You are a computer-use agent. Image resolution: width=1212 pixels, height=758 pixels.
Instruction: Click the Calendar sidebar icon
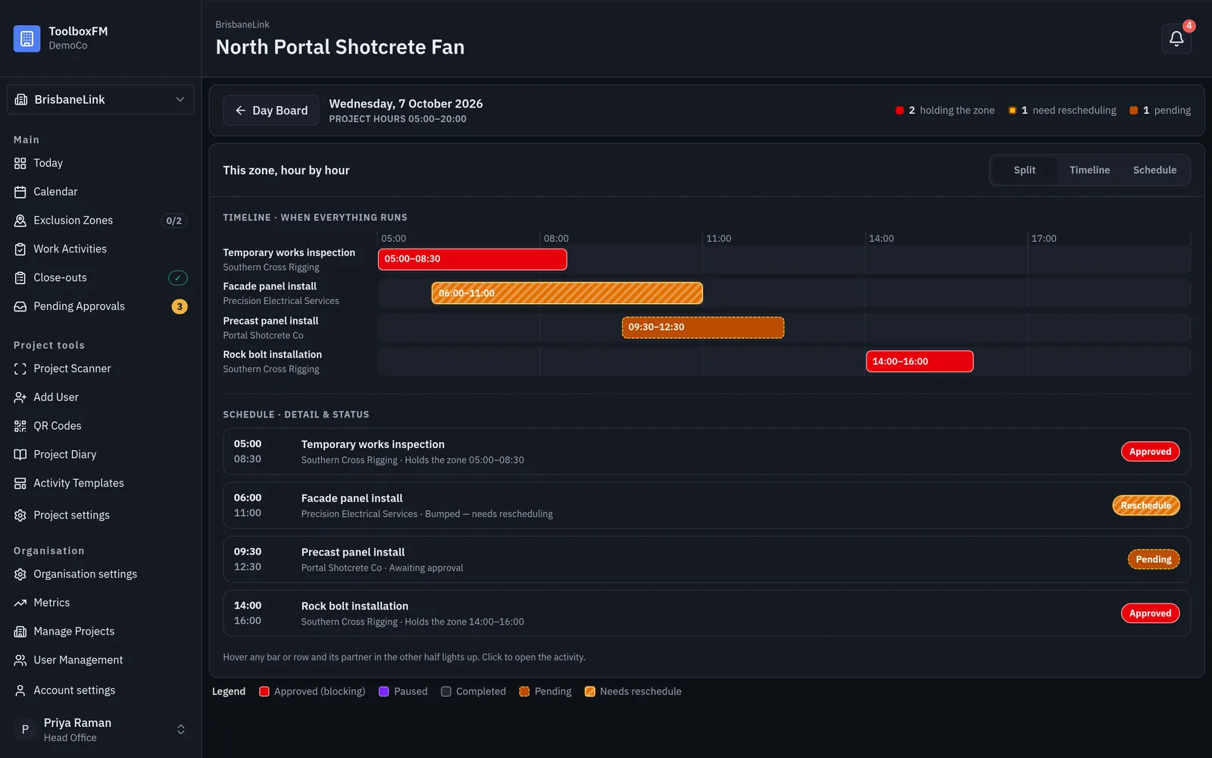(20, 192)
